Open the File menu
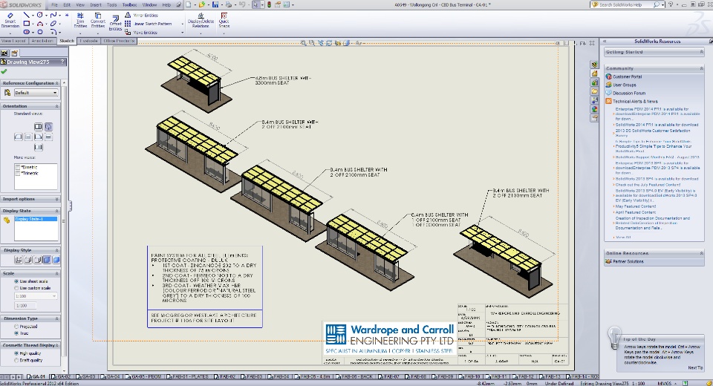The image size is (713, 386). [54, 4]
